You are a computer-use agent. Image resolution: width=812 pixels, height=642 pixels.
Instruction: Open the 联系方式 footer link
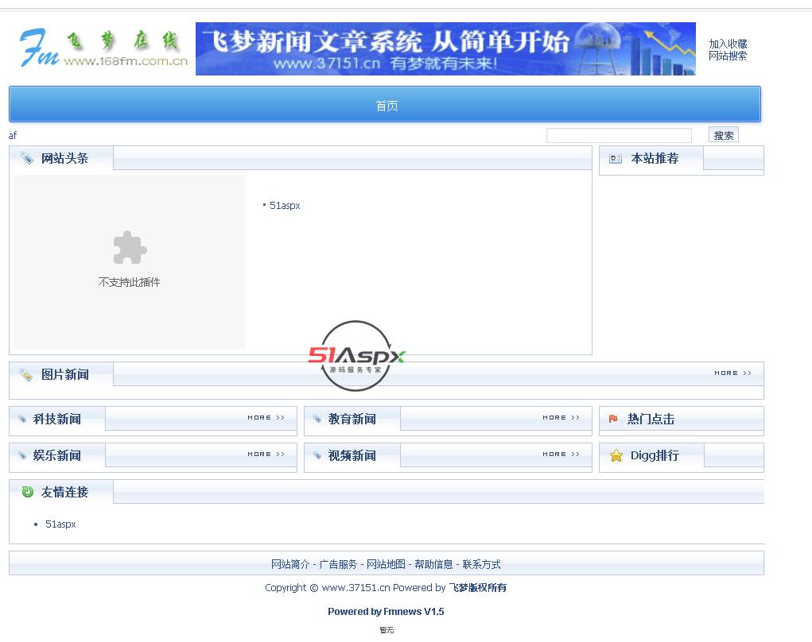pos(482,564)
